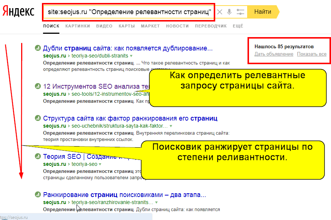Switch to the Картинки tab
The image size is (331, 220).
click(78, 26)
